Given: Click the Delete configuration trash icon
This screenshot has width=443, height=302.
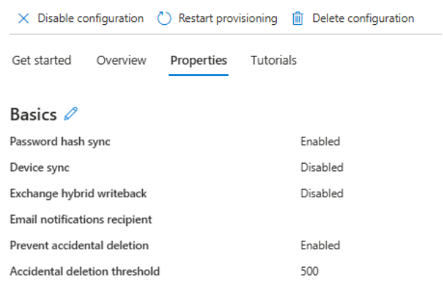Looking at the screenshot, I should 297,19.
